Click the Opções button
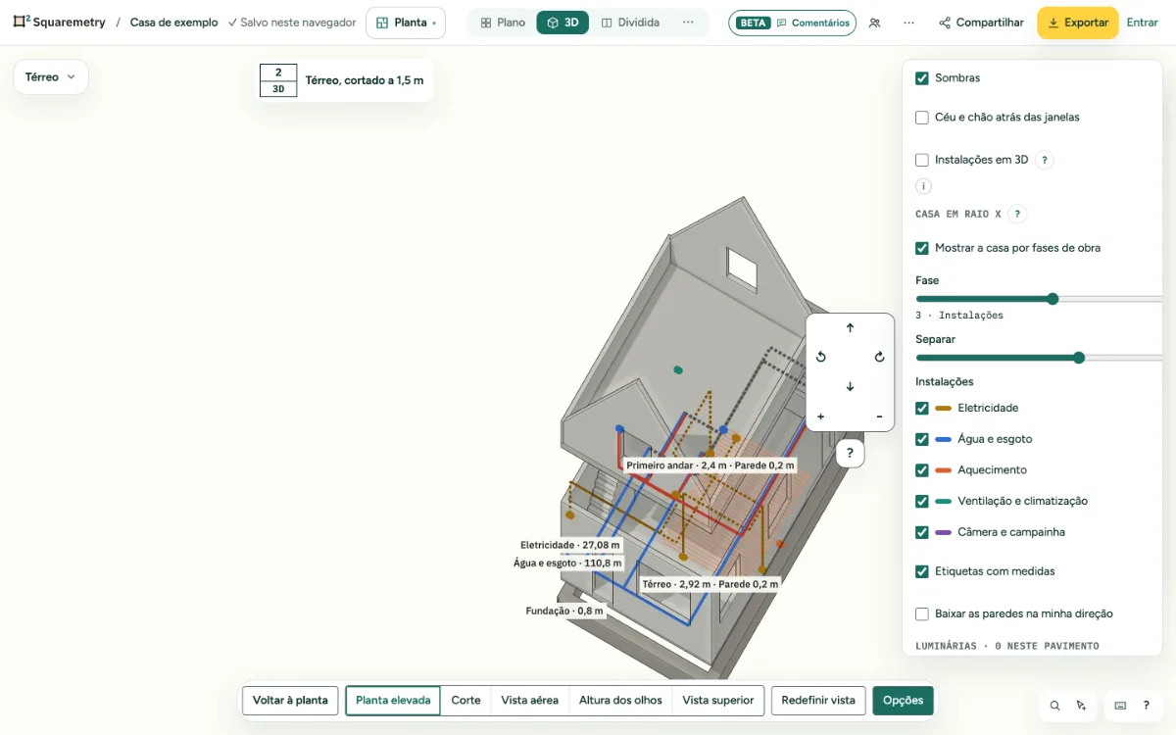1176x735 pixels. (x=904, y=701)
